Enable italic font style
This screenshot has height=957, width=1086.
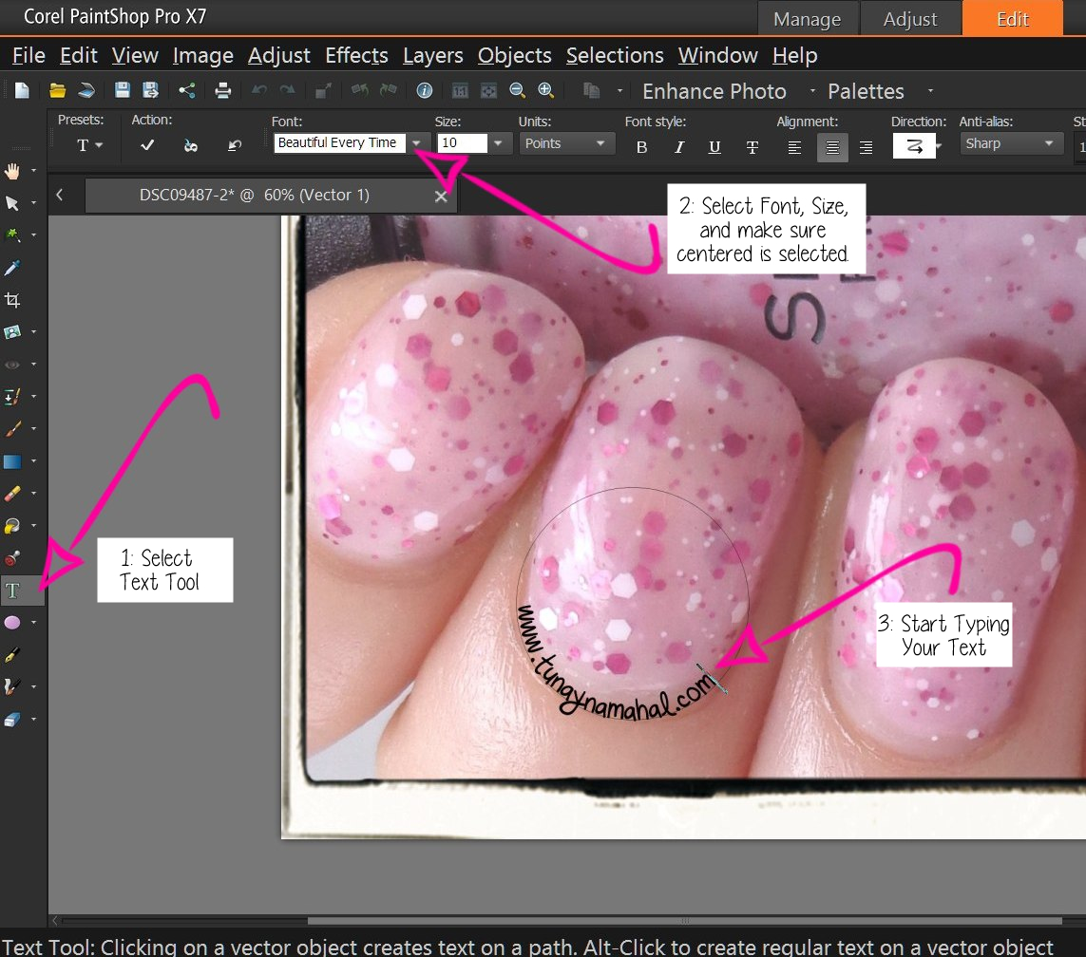click(x=678, y=147)
